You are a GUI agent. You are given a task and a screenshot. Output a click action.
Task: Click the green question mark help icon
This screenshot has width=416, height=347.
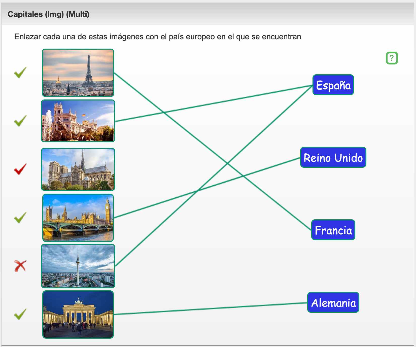tap(392, 58)
